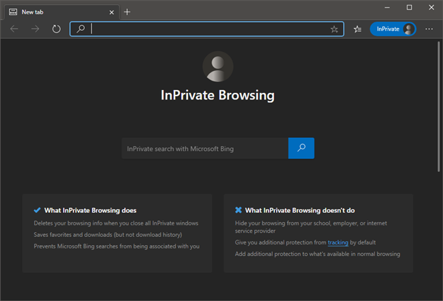The height and width of the screenshot is (301, 443).
Task: Click the blue Bing search button
Action: (301, 148)
